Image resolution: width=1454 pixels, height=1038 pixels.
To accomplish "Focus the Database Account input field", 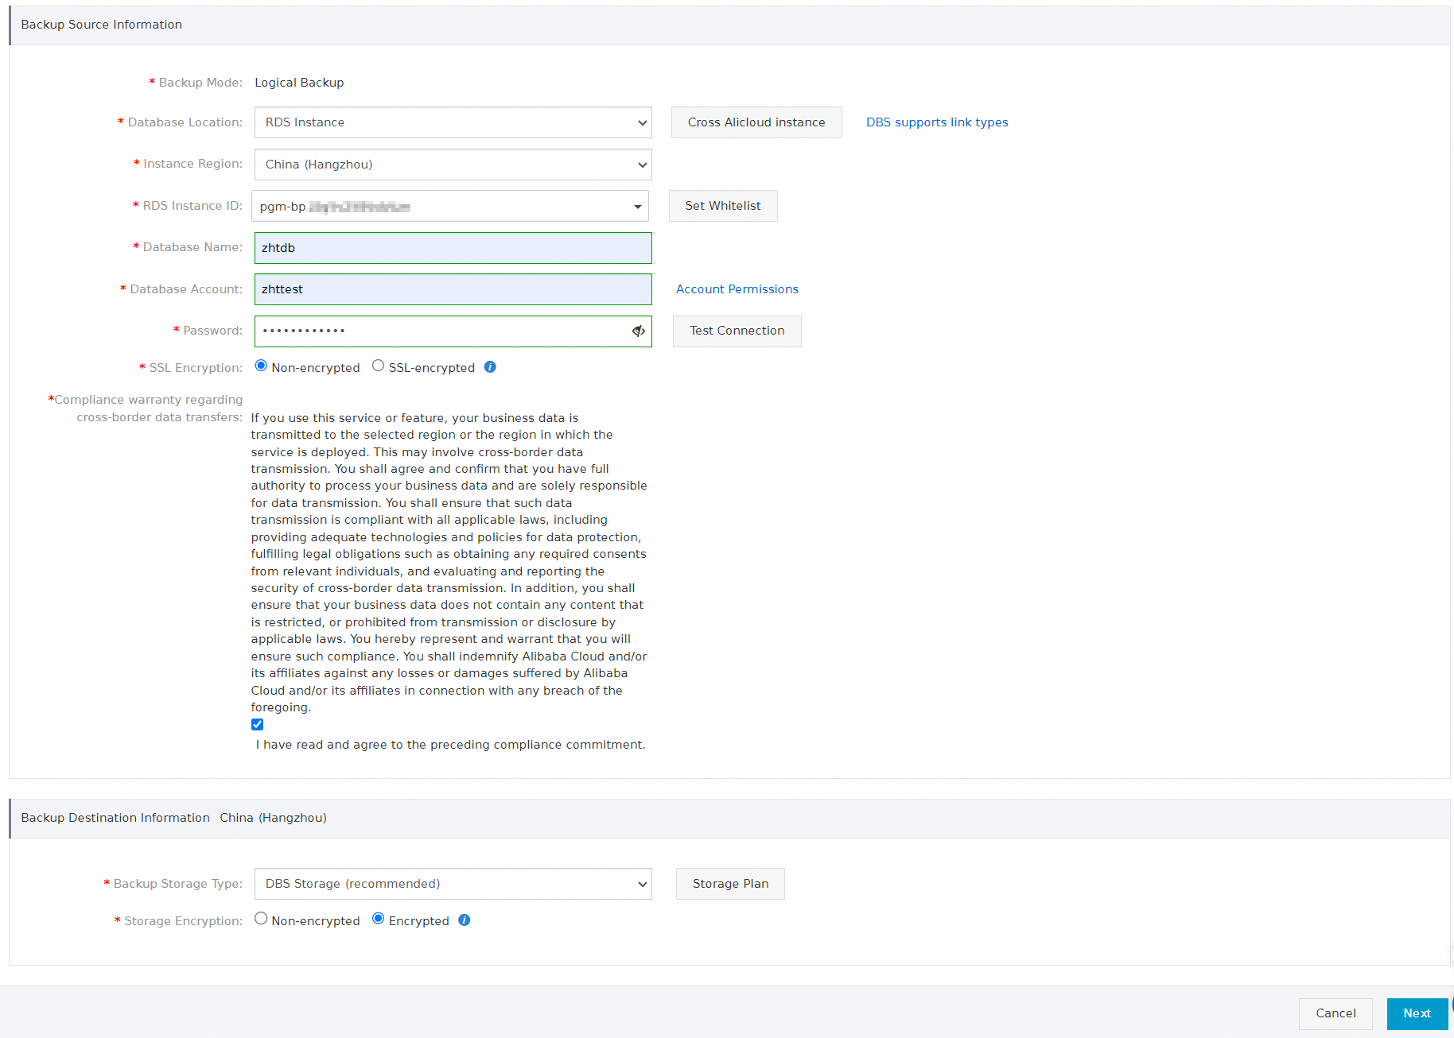I will (453, 289).
